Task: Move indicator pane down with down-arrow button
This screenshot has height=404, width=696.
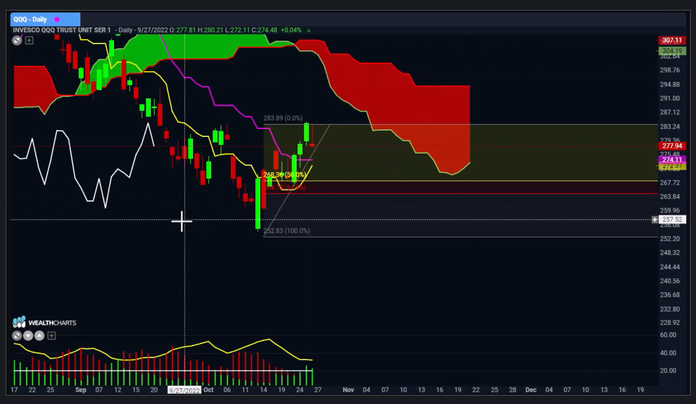Action: 28,336
